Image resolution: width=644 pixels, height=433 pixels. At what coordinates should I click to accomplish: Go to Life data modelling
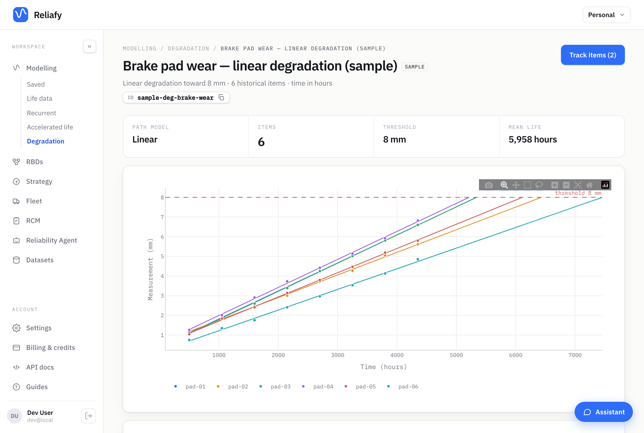pyautogui.click(x=39, y=98)
